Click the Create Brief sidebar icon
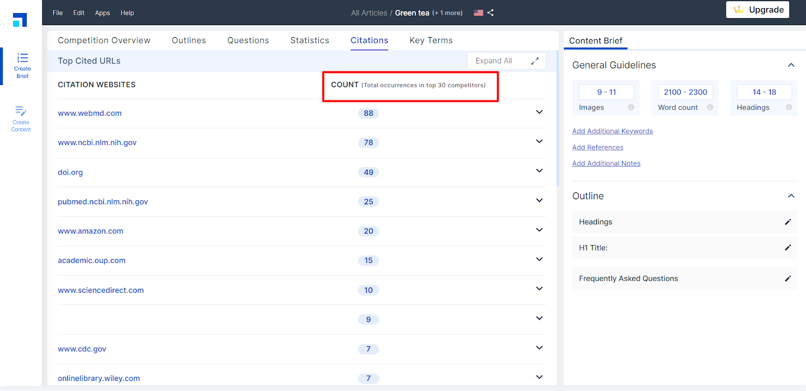This screenshot has width=806, height=391. 22,65
